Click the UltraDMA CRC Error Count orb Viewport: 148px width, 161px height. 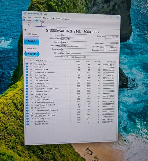[x=27, y=116]
